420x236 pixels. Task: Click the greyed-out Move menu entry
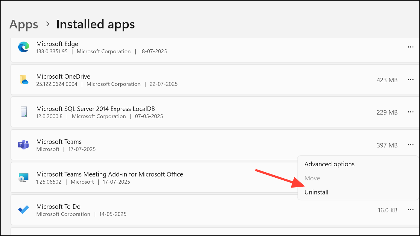click(x=312, y=178)
